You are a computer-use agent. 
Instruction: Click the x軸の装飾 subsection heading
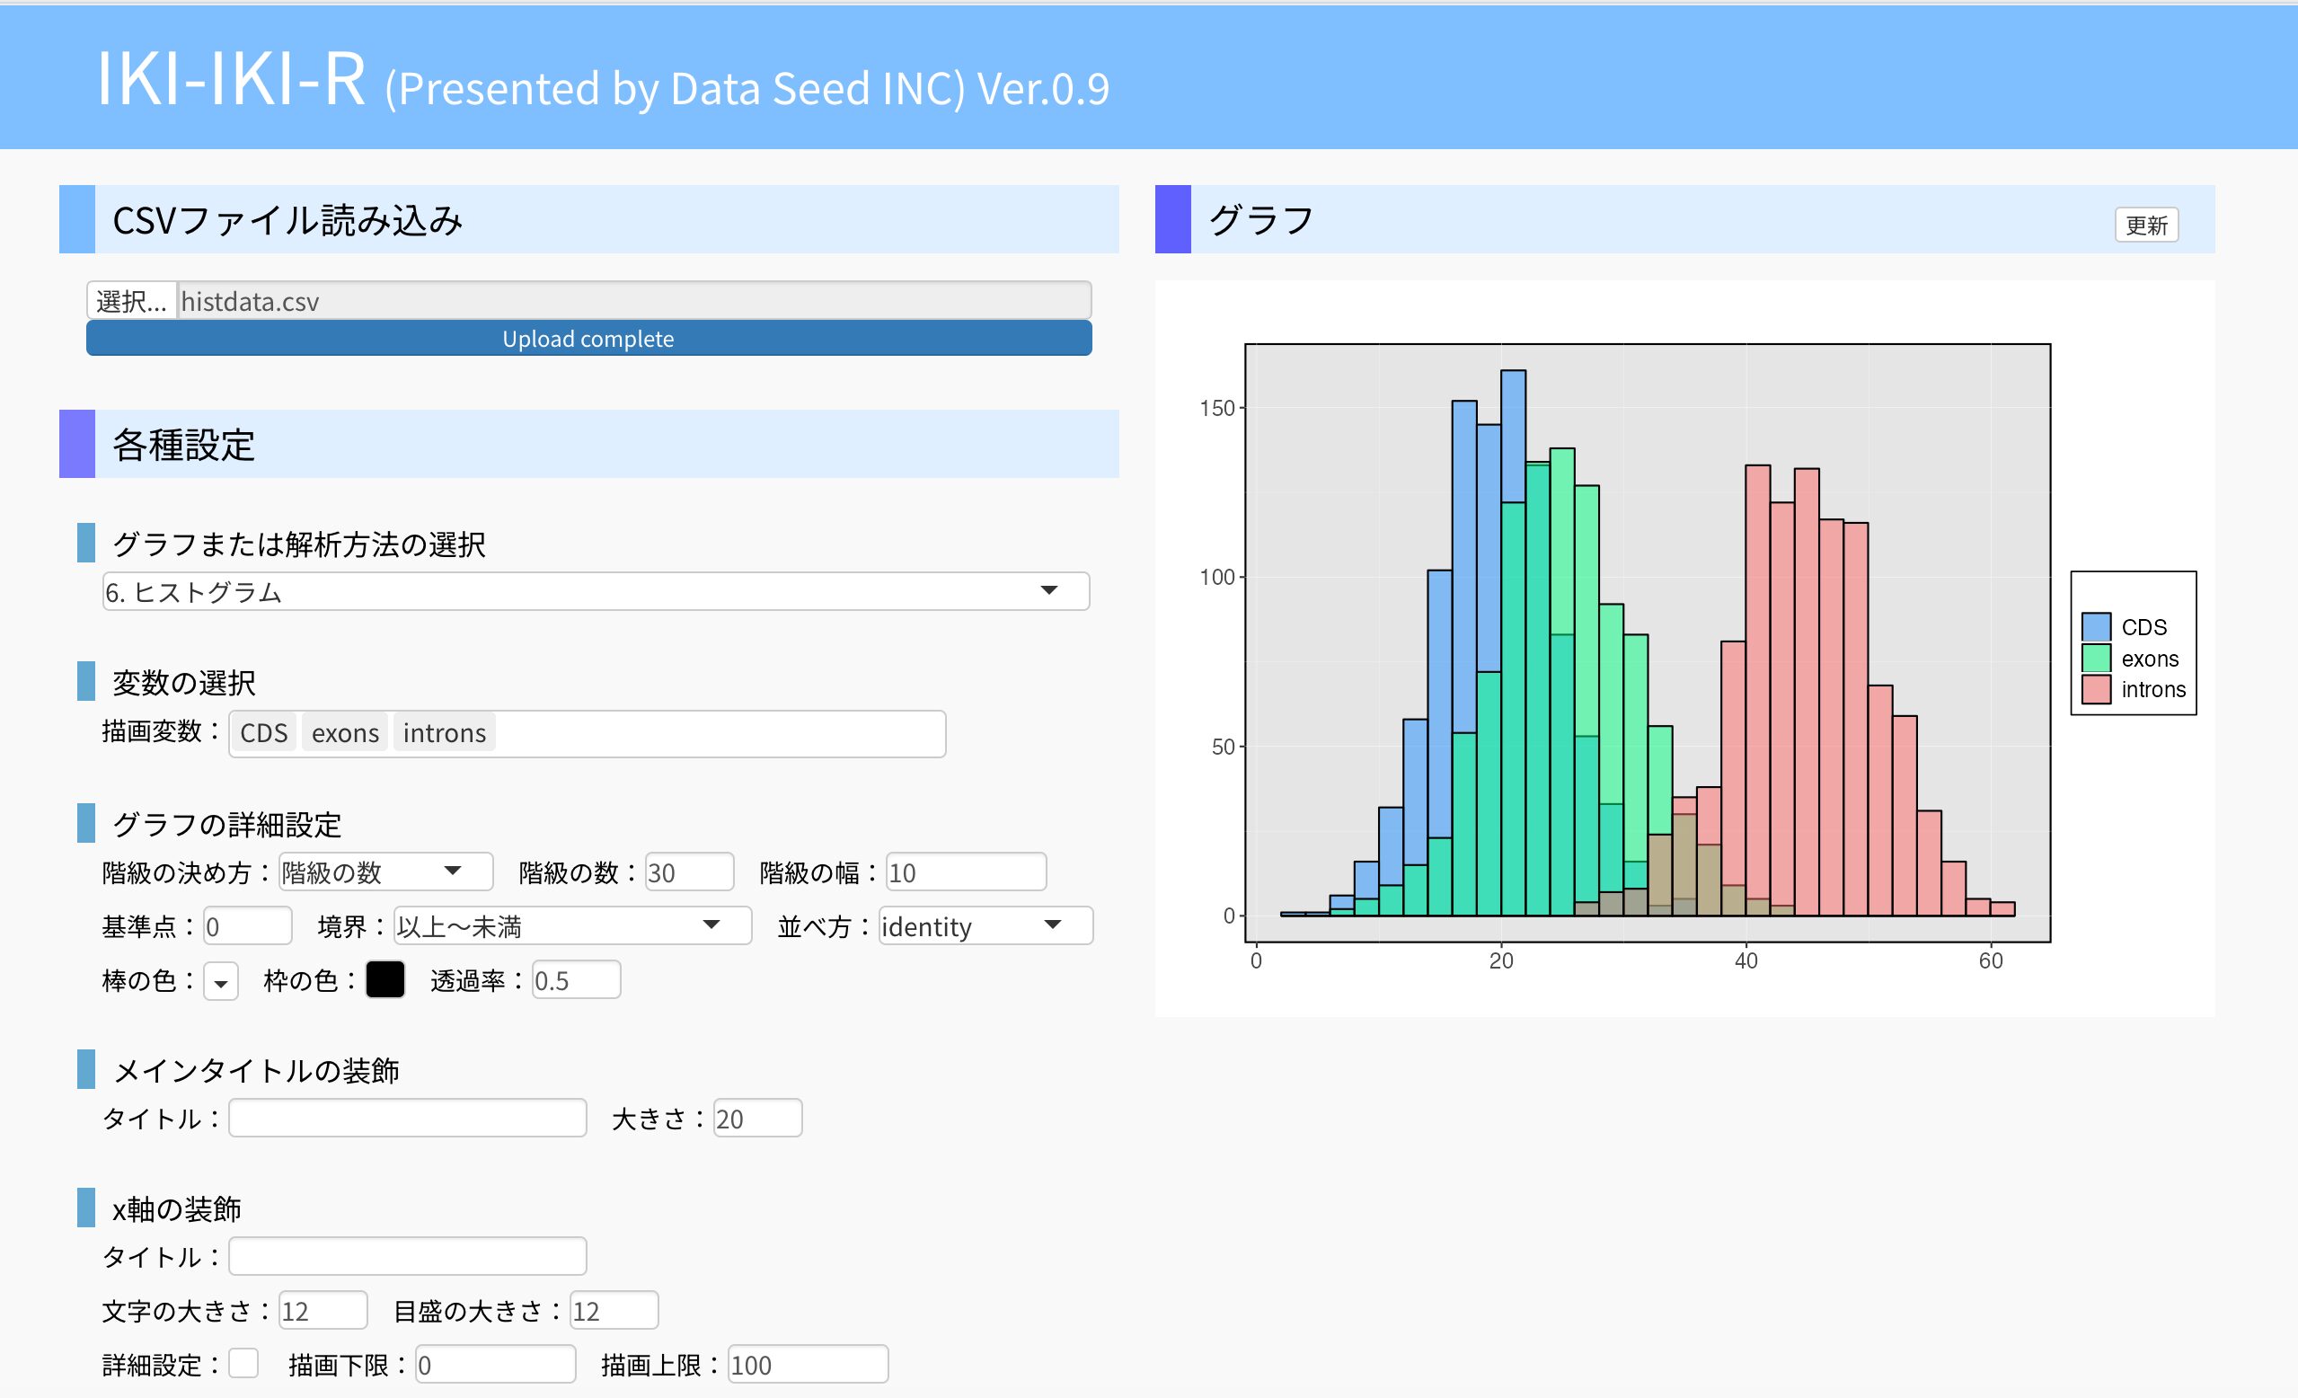(176, 1208)
